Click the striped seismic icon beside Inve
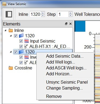This screenshot has width=100, height=104. pyautogui.click(x=27, y=57)
